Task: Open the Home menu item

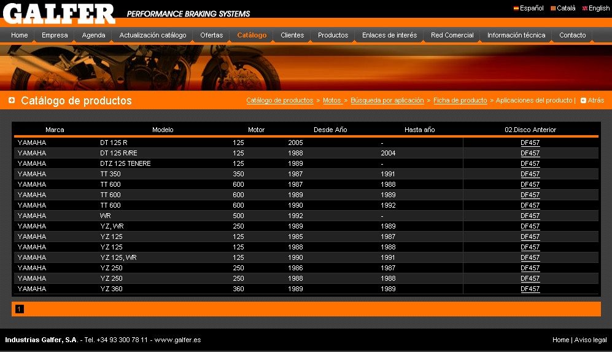Action: (x=20, y=35)
